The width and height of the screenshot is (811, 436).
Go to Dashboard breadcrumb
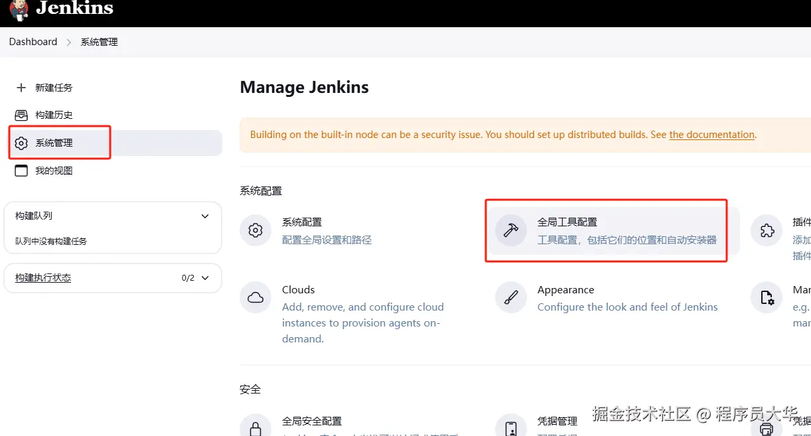33,42
